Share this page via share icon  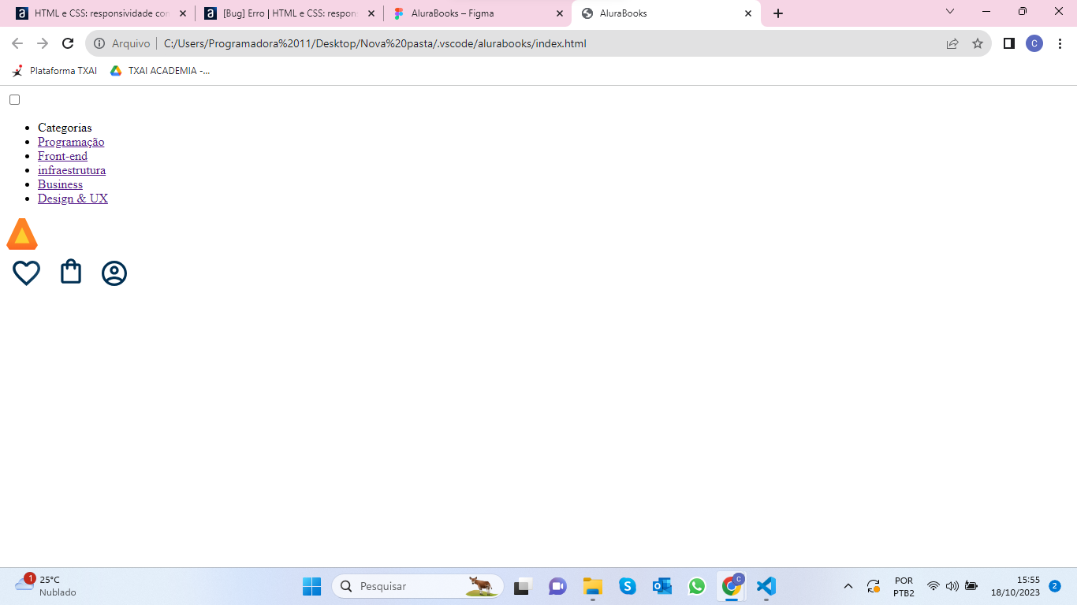click(x=952, y=43)
